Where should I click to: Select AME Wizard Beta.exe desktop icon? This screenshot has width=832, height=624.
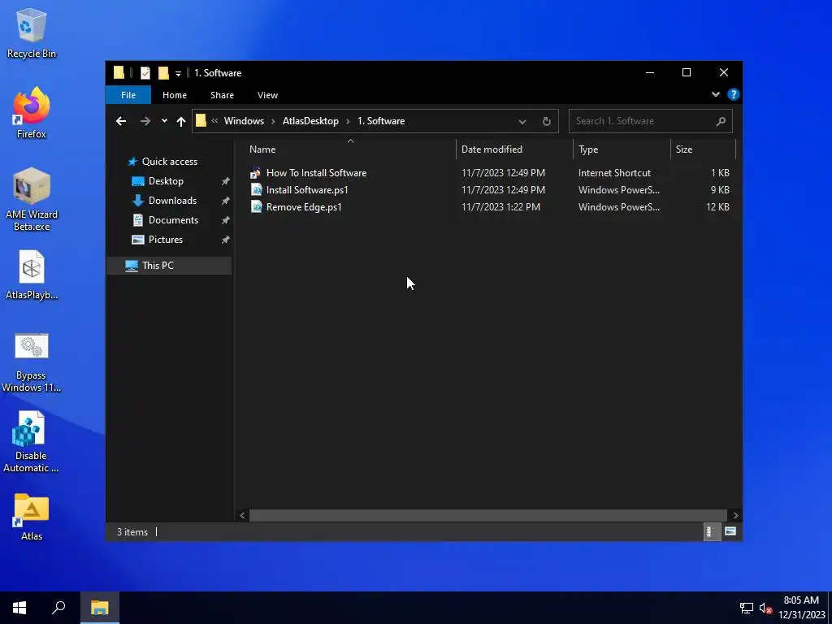(x=32, y=200)
